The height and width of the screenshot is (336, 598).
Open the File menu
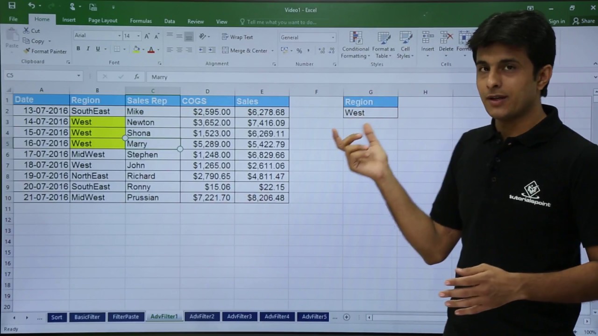click(x=13, y=20)
